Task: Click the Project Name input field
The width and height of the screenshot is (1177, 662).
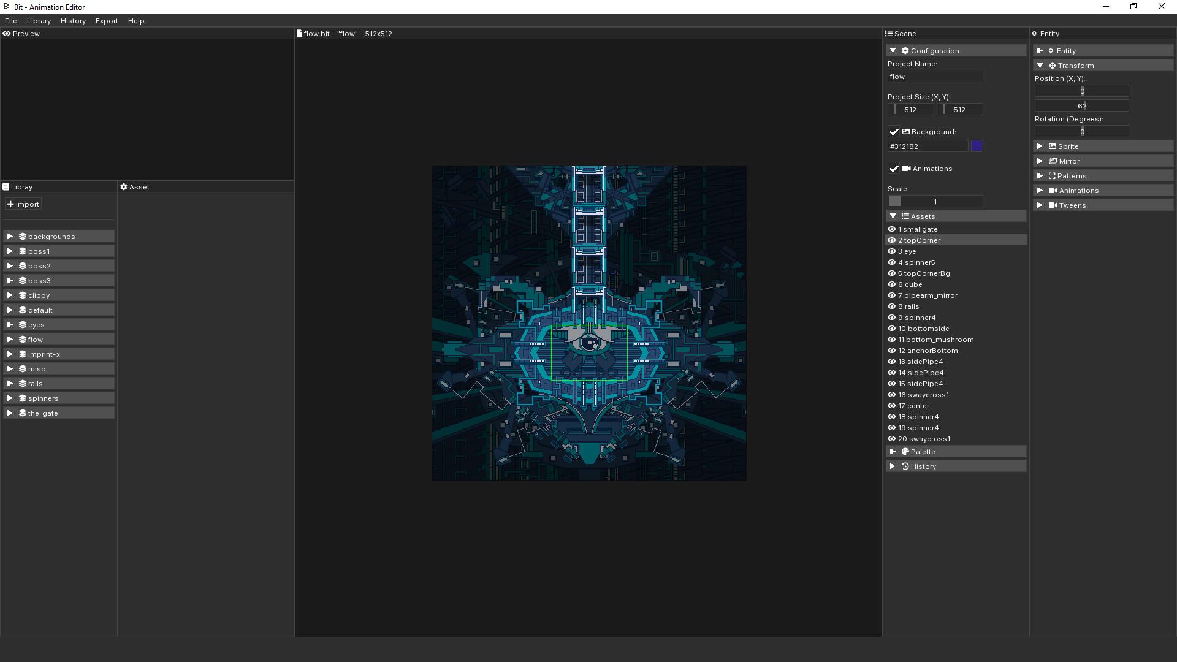Action: pyautogui.click(x=934, y=76)
